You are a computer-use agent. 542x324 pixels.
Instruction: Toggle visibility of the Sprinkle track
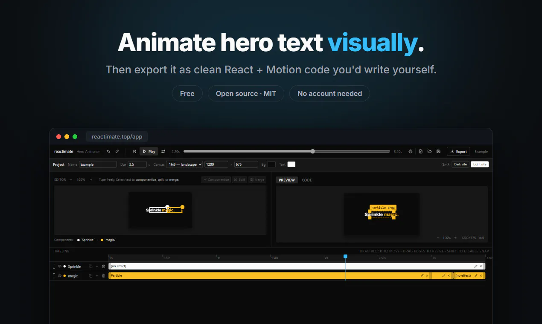coord(60,266)
